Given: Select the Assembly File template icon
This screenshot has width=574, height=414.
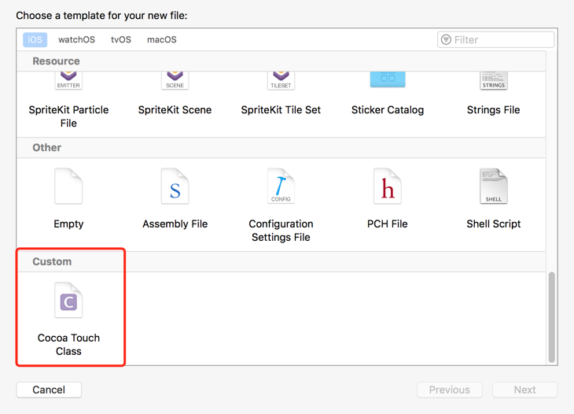Looking at the screenshot, I should 175,187.
